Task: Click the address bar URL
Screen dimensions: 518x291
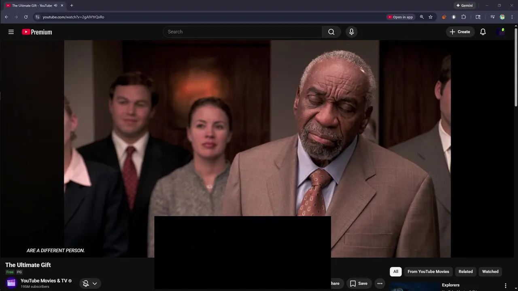Action: point(73,17)
